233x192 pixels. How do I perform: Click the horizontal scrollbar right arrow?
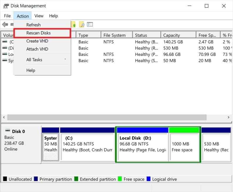pos(228,117)
